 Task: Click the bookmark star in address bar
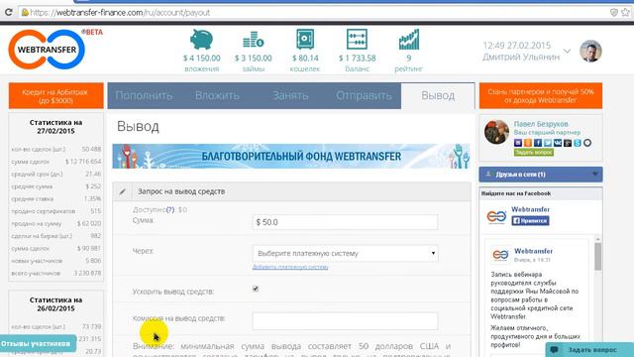tap(625, 12)
